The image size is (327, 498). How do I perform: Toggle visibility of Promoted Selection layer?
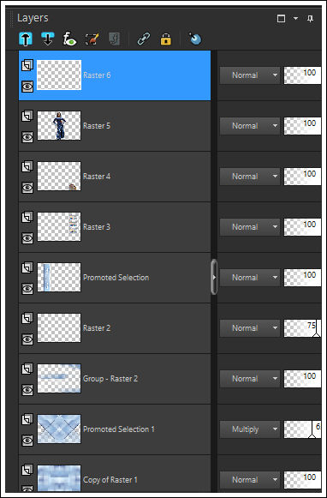tap(27, 289)
